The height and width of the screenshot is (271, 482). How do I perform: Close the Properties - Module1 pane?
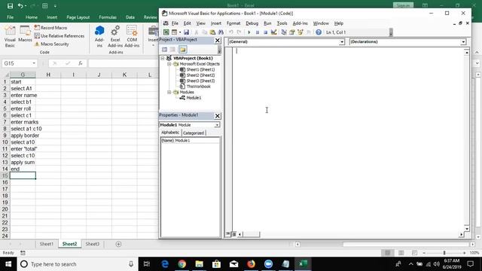click(x=218, y=116)
